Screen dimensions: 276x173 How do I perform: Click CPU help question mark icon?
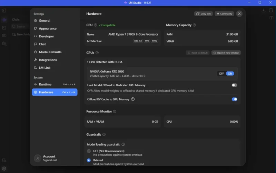click(x=96, y=25)
